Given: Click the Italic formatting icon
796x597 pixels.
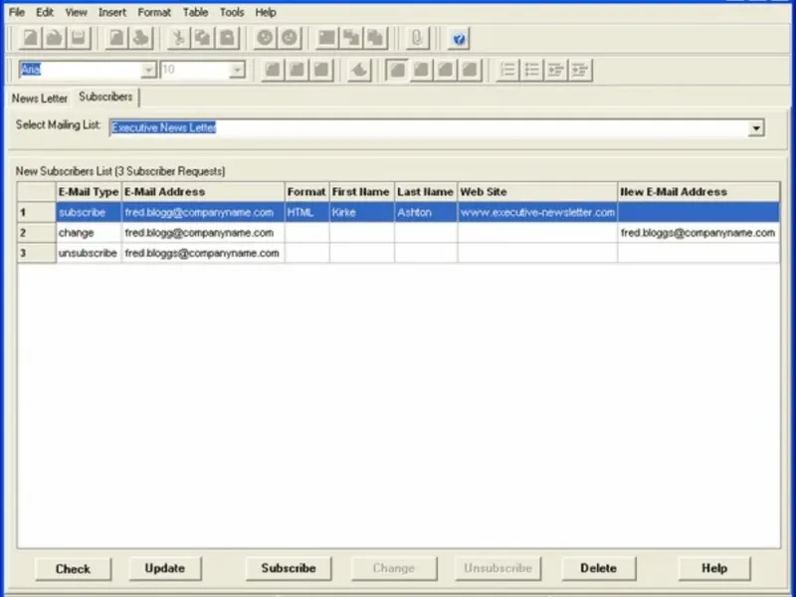Looking at the screenshot, I should coord(297,70).
